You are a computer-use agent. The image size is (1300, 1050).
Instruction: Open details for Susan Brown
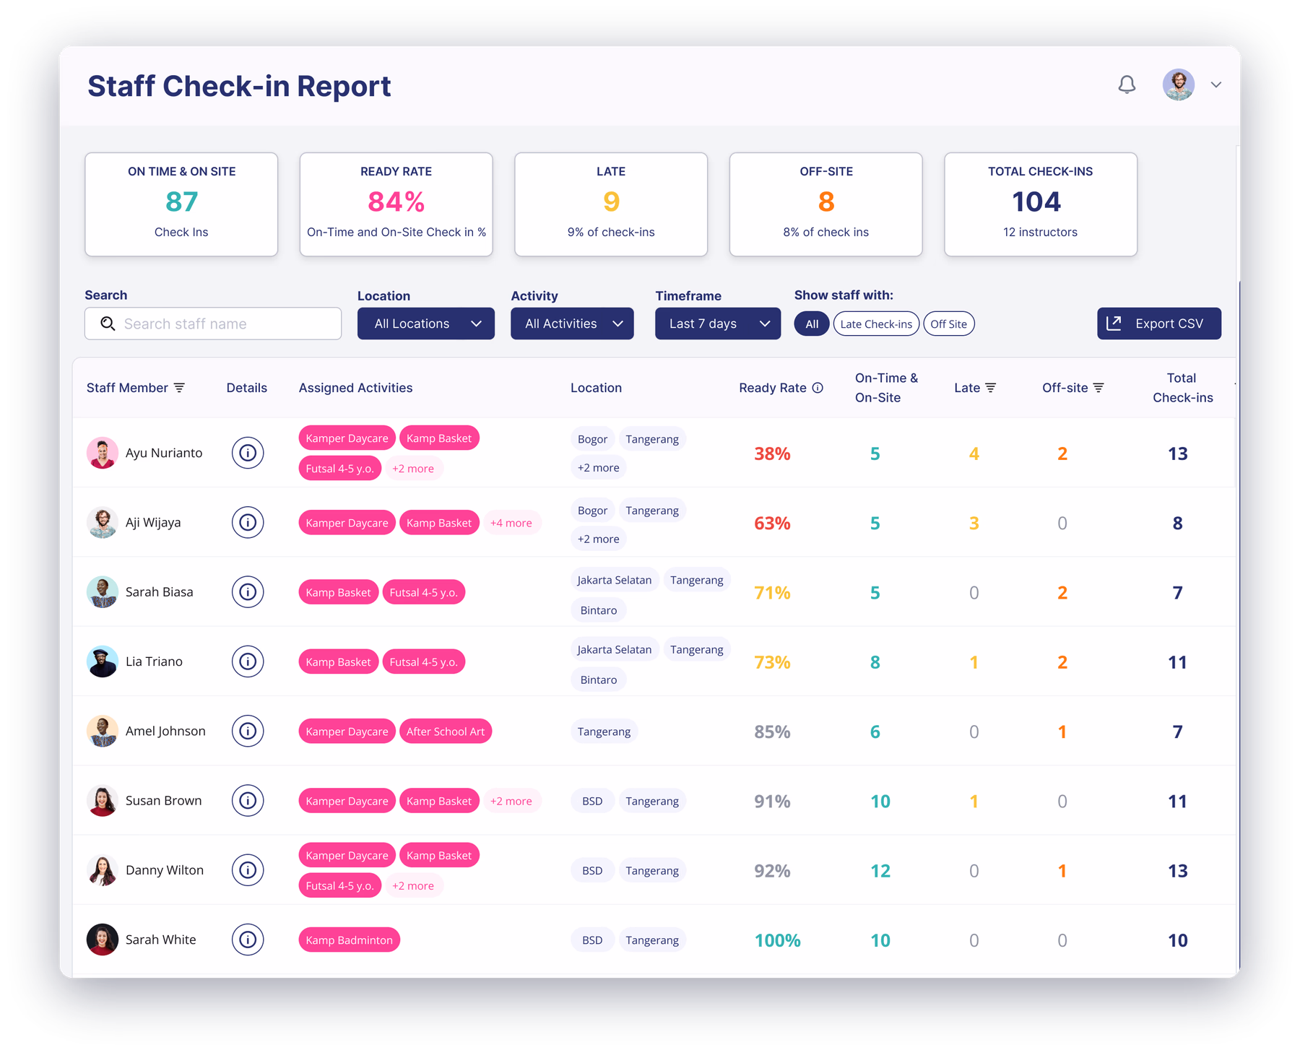(x=248, y=800)
